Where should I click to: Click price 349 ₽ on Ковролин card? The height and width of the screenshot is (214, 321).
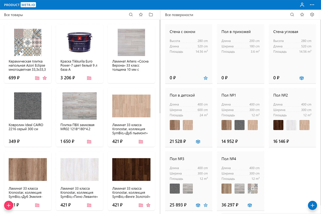[x=14, y=141]
